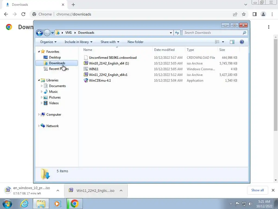
Task: Click Chrome reload page button
Action: coord(23,14)
